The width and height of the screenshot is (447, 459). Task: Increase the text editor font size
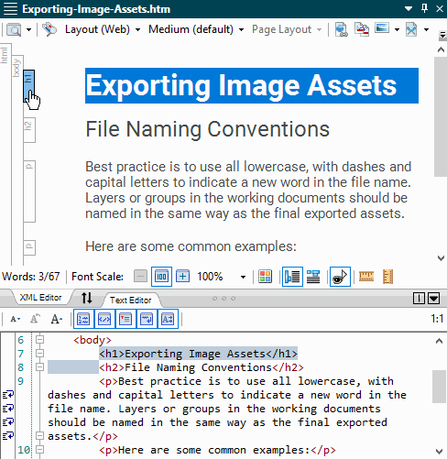pyautogui.click(x=57, y=319)
